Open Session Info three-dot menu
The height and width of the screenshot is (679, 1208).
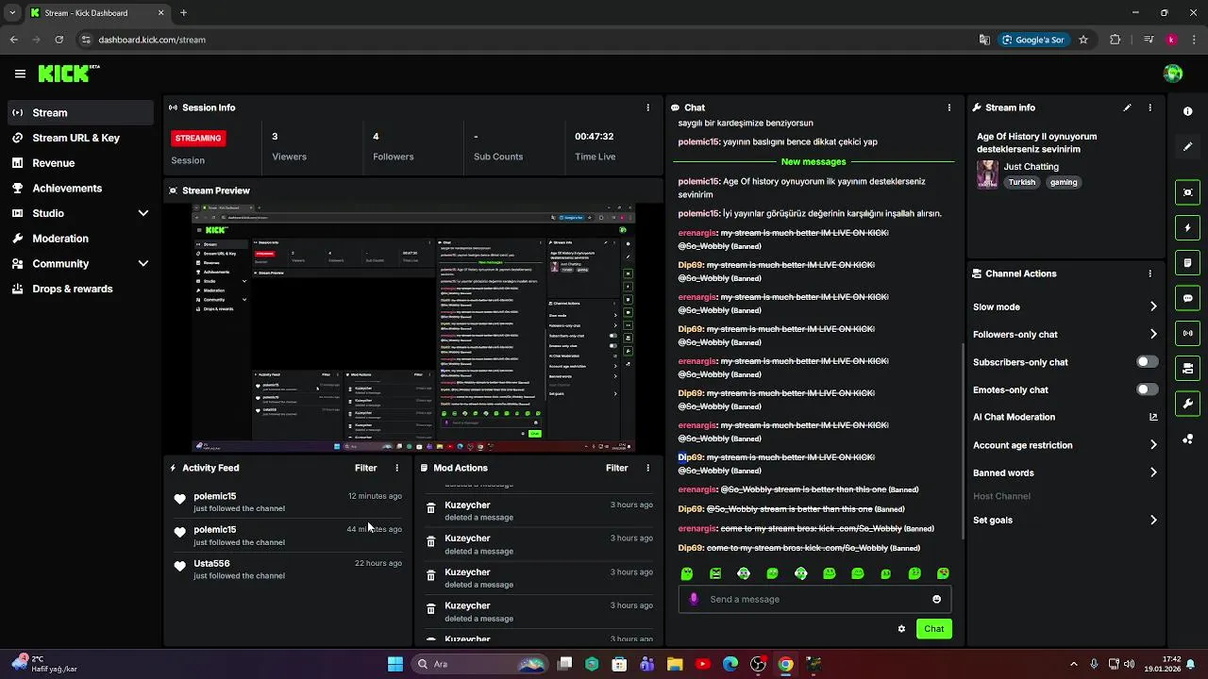coord(647,108)
